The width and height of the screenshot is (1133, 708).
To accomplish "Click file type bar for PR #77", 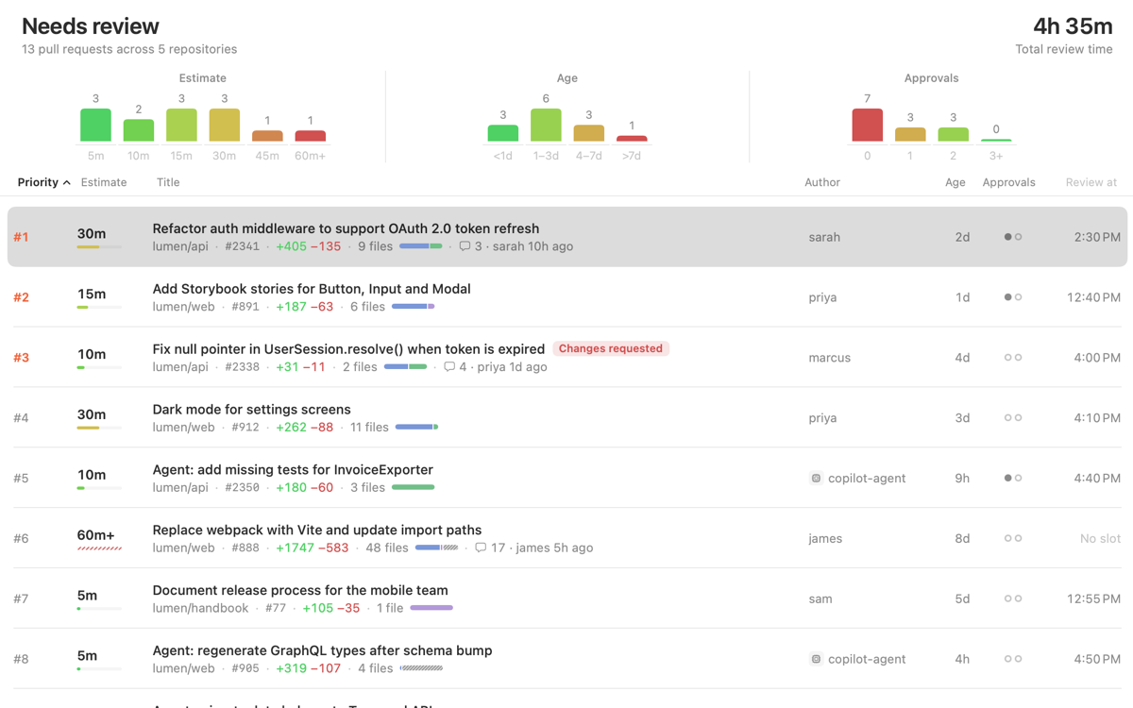I will coord(431,609).
